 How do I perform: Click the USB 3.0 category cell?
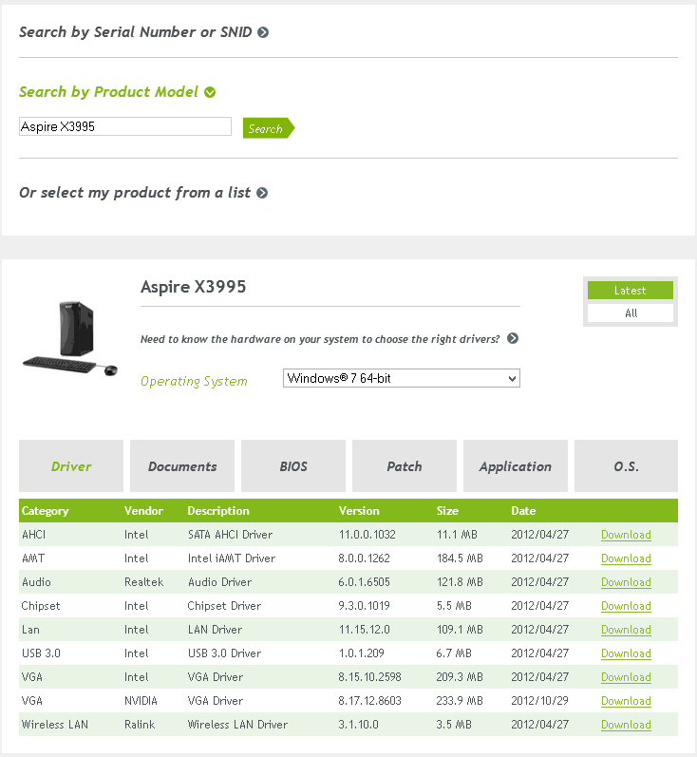click(41, 653)
